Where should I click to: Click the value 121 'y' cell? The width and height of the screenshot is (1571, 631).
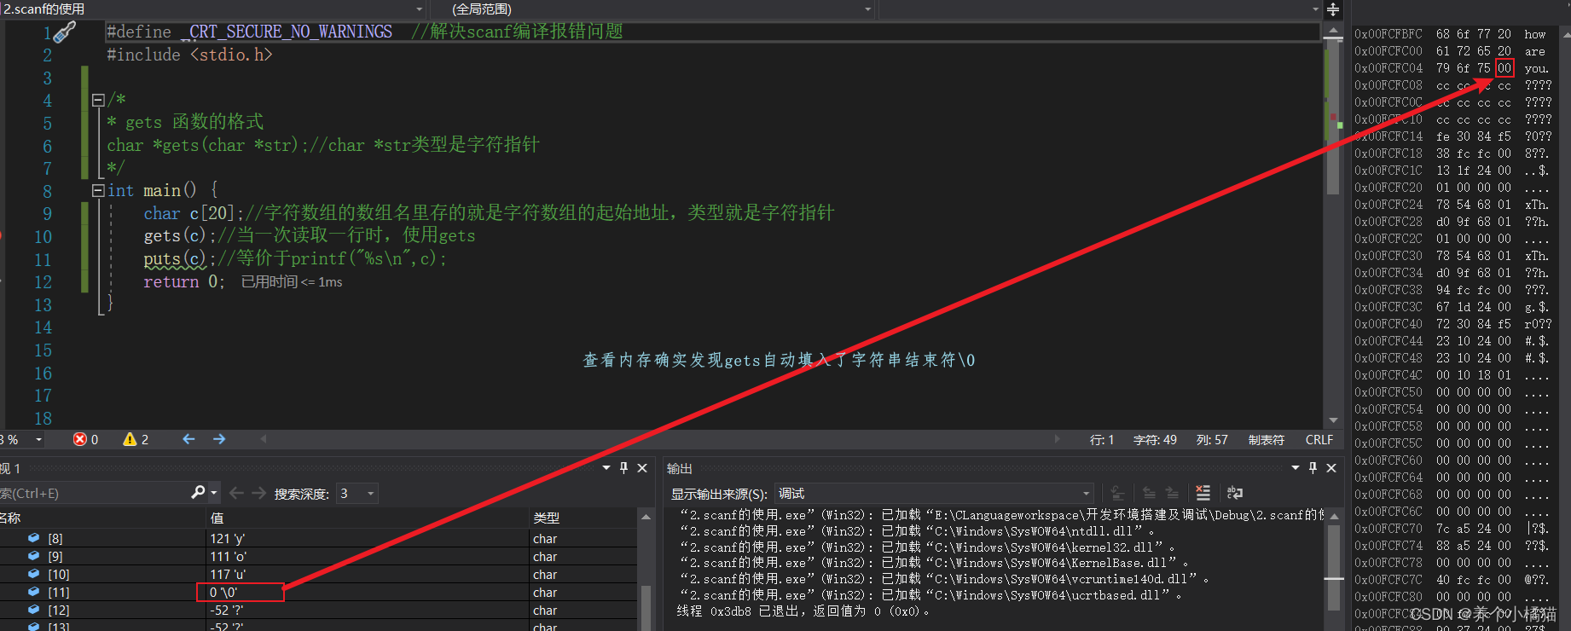point(368,538)
